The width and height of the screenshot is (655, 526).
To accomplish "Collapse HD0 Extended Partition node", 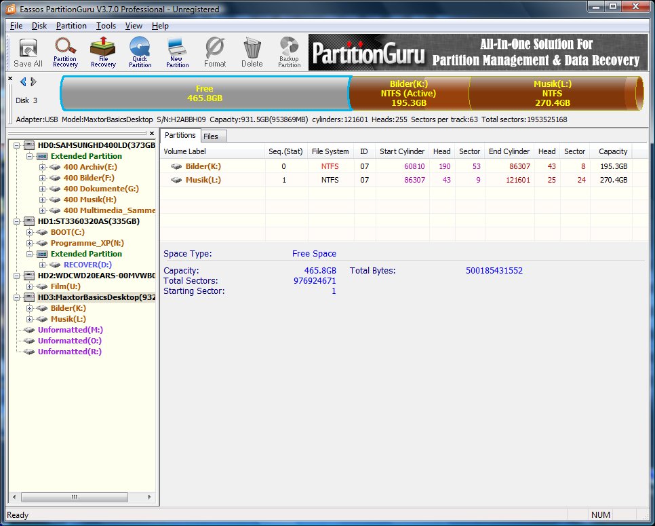I will (x=29, y=156).
